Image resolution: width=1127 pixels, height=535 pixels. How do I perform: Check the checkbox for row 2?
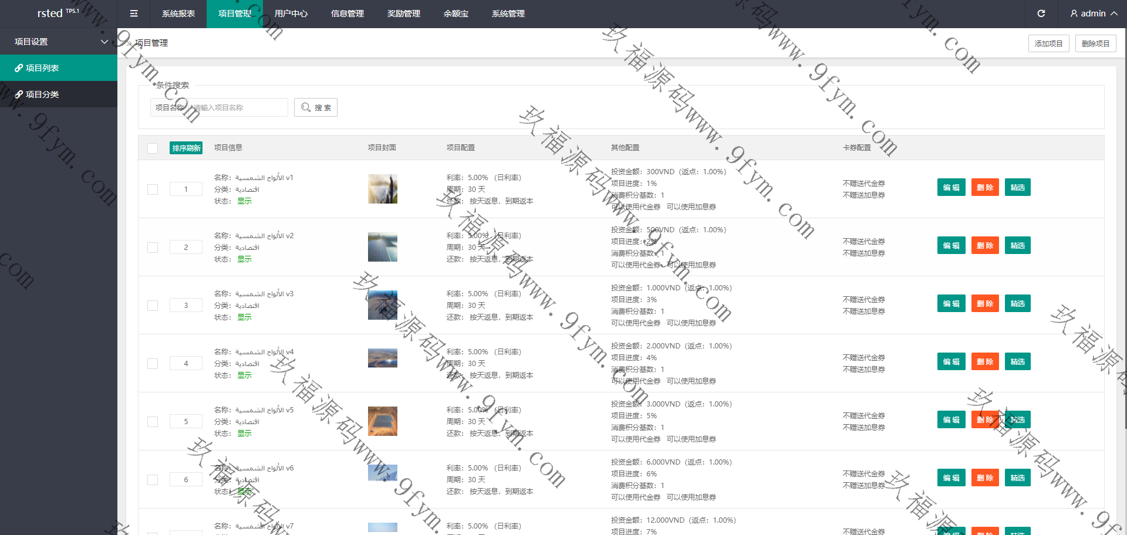point(153,248)
